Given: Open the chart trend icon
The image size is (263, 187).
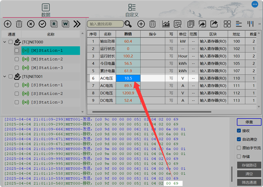Looking at the screenshot, I should 166,24.
